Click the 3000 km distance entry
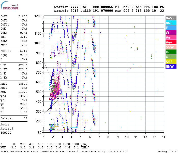The image size is (178, 153). [x=75, y=144]
